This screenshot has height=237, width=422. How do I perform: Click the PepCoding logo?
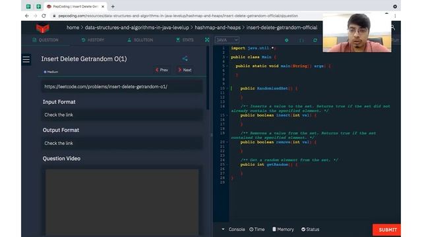click(x=42, y=28)
